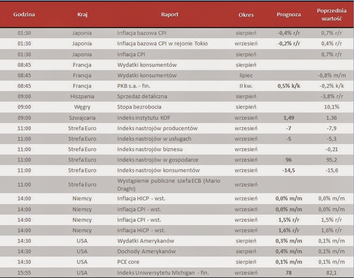Select the -3,8% r/r previous value
This screenshot has width=354, height=278.
click(331, 97)
